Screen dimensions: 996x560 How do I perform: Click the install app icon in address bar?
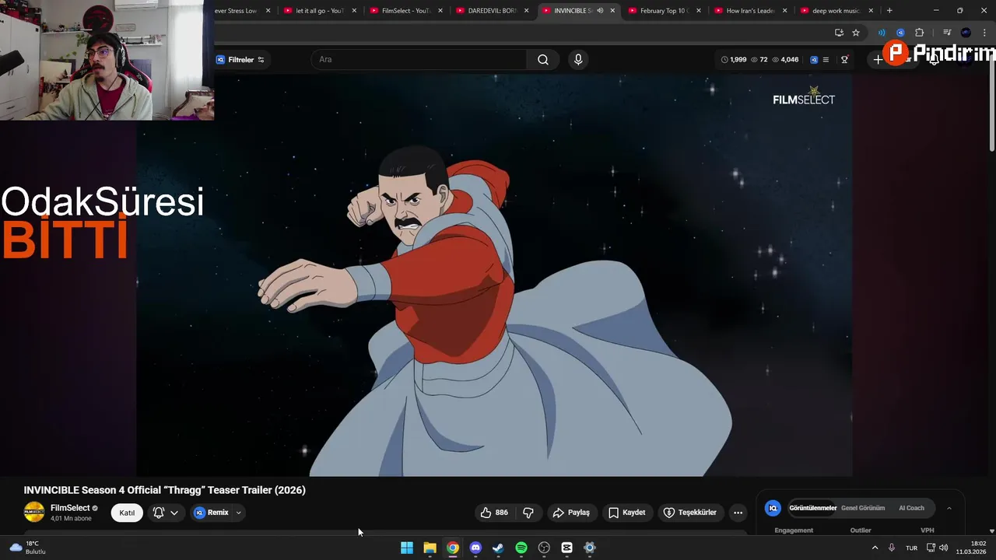[x=839, y=33]
